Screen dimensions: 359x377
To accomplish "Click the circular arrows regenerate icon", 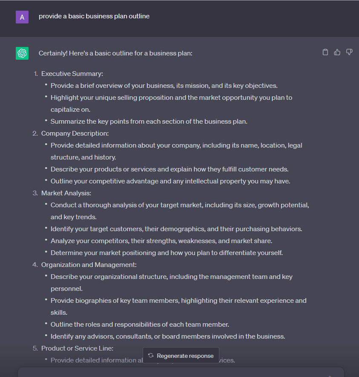I will 151,355.
